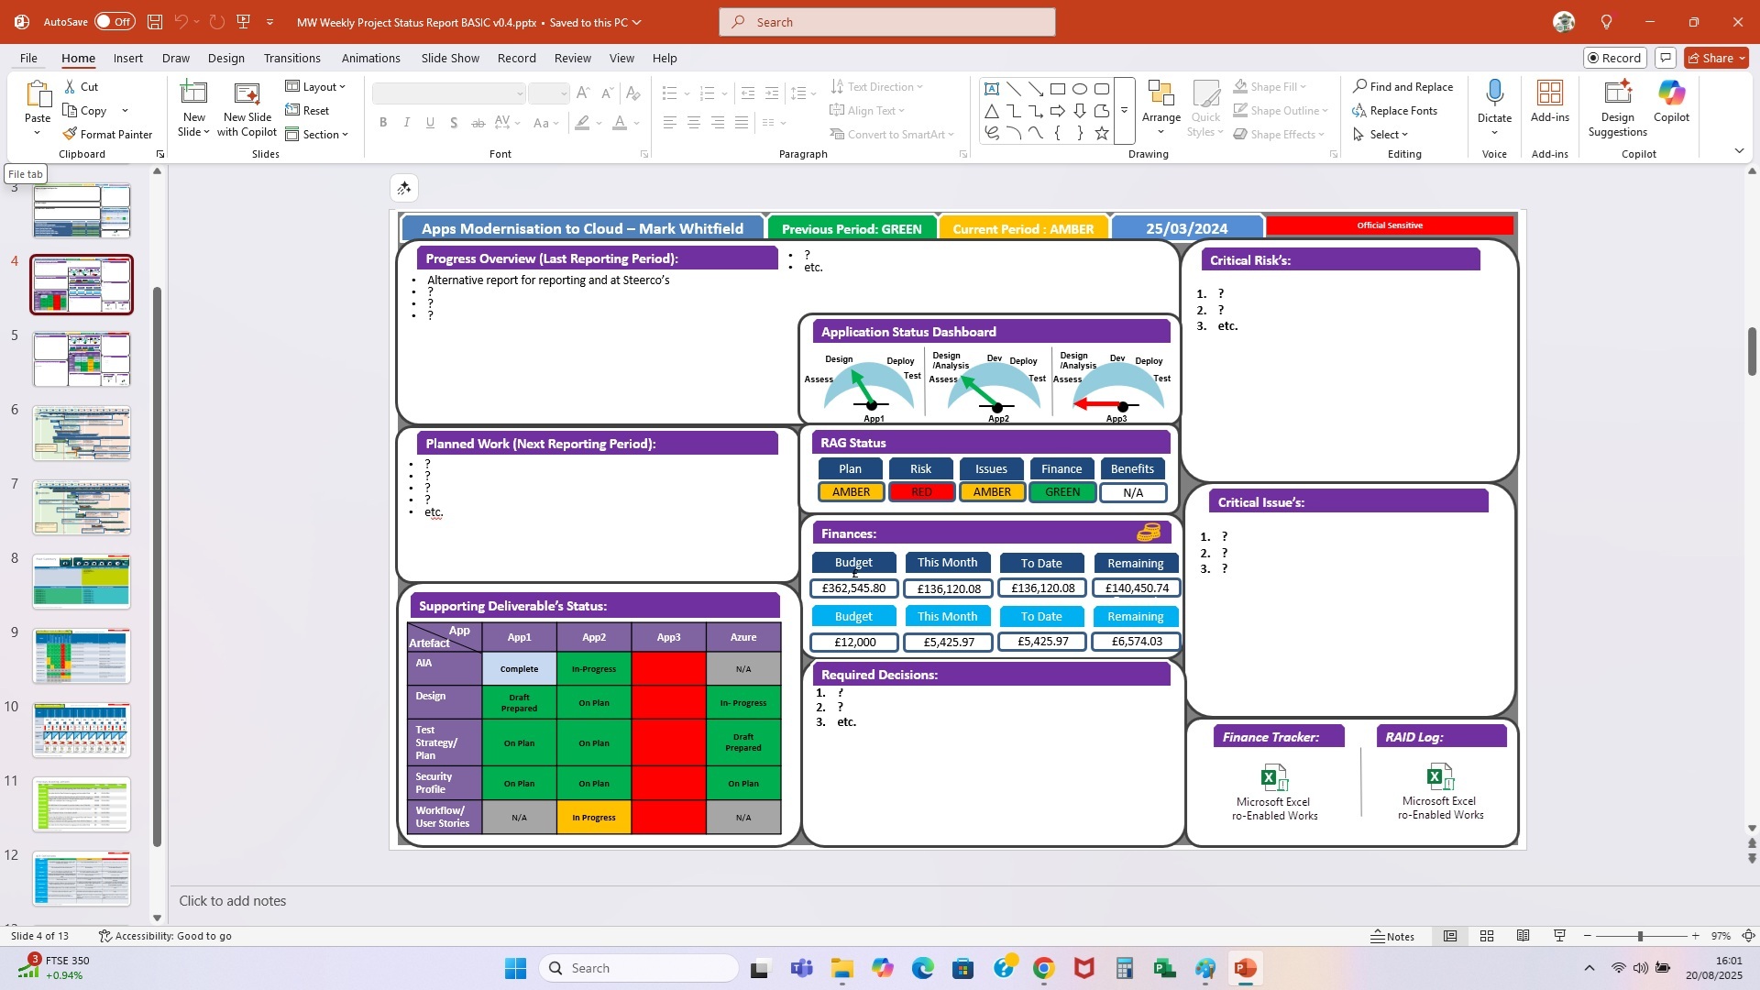Open Design Suggestions pane
This screenshot has width=1760, height=990.
[x=1616, y=105]
